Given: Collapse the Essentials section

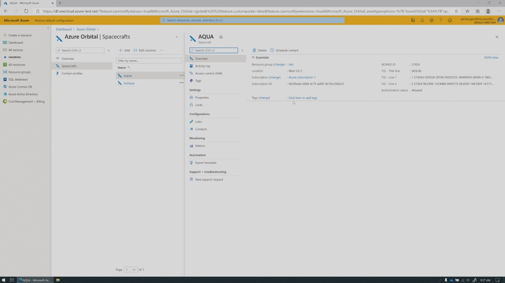Looking at the screenshot, I should pyautogui.click(x=253, y=58).
